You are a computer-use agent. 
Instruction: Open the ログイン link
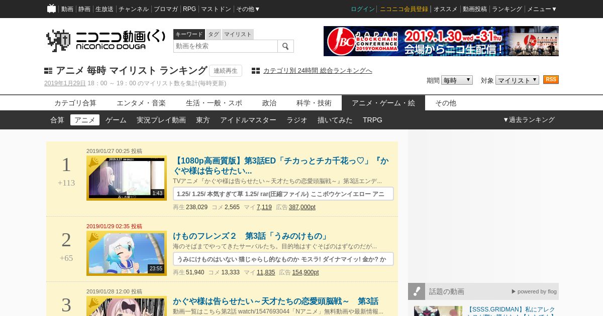pos(363,9)
